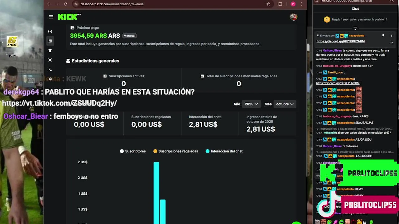Viewport: 399px width, 224px height.
Task: Click the gold position 1 badge in chat
Action: point(327,20)
